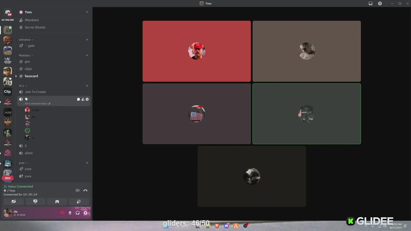Mute the microphone

[70, 213]
